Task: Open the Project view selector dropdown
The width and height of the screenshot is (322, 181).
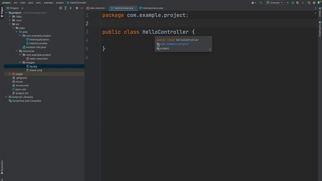Action: point(15,8)
